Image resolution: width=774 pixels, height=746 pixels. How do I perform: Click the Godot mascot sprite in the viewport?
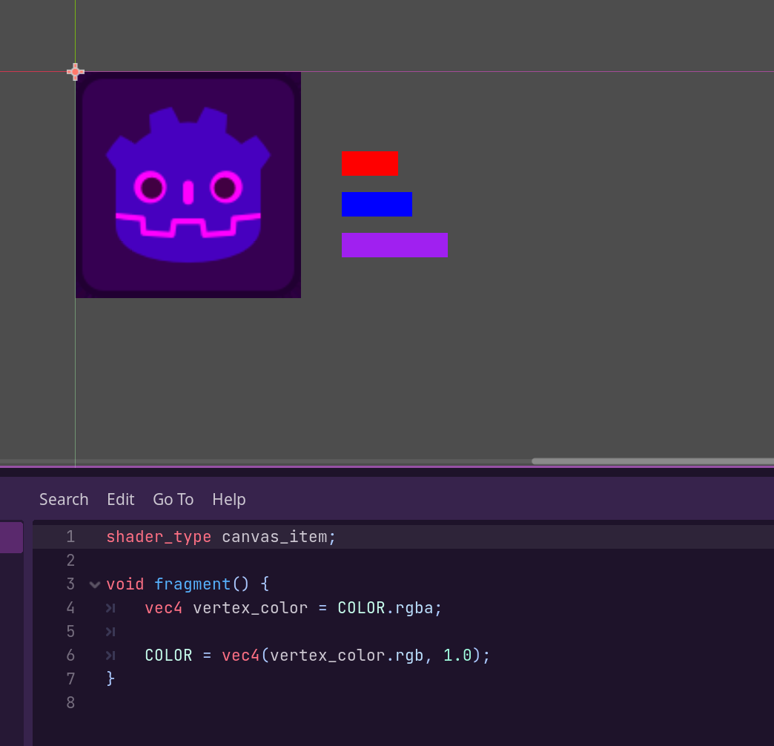click(x=188, y=185)
